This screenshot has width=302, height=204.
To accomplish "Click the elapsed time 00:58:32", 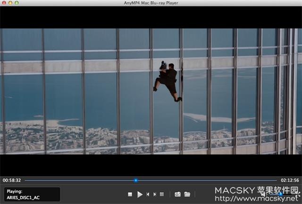I will [12, 180].
